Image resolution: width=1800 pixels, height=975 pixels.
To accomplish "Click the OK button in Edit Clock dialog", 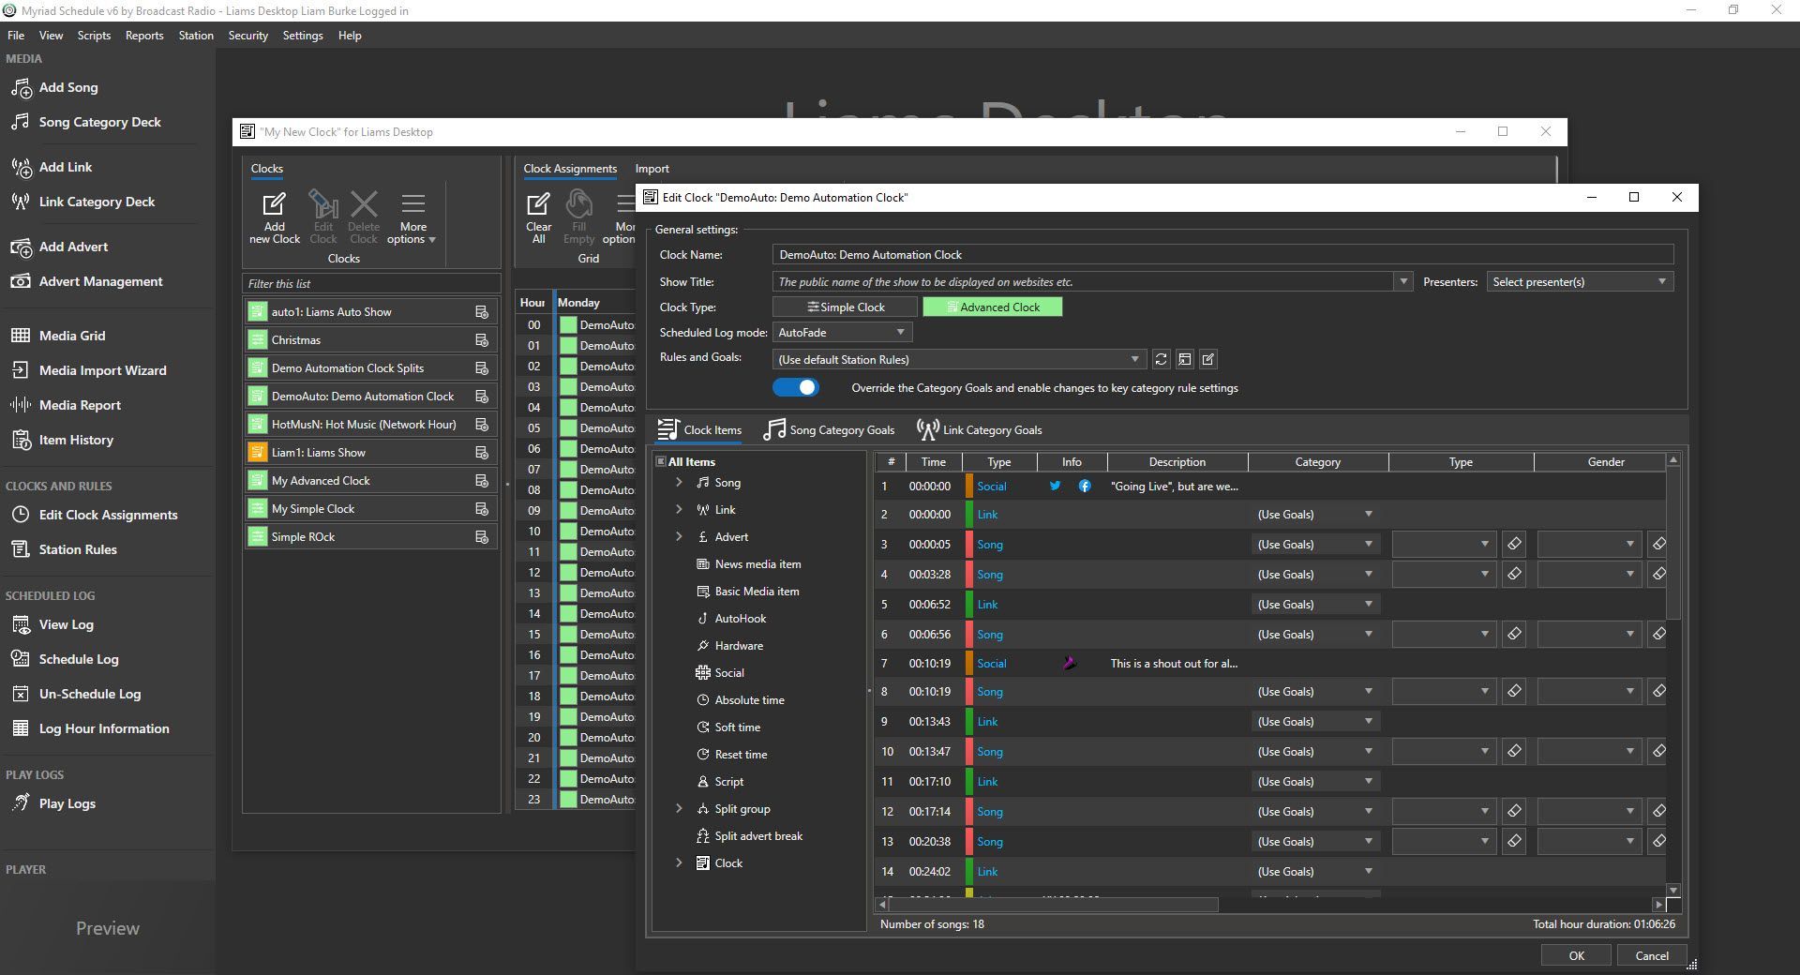I will pyautogui.click(x=1575, y=955).
